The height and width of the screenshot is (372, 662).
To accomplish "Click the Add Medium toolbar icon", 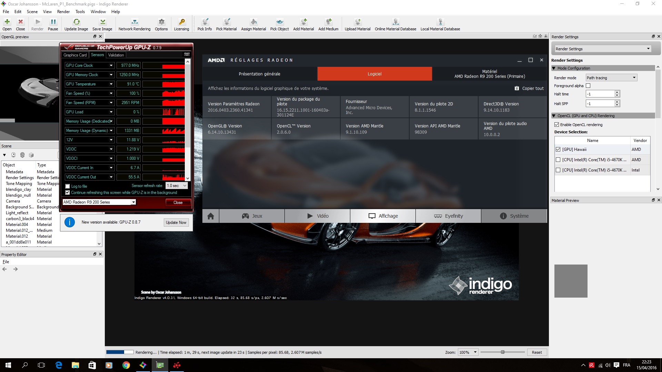I will [x=328, y=22].
